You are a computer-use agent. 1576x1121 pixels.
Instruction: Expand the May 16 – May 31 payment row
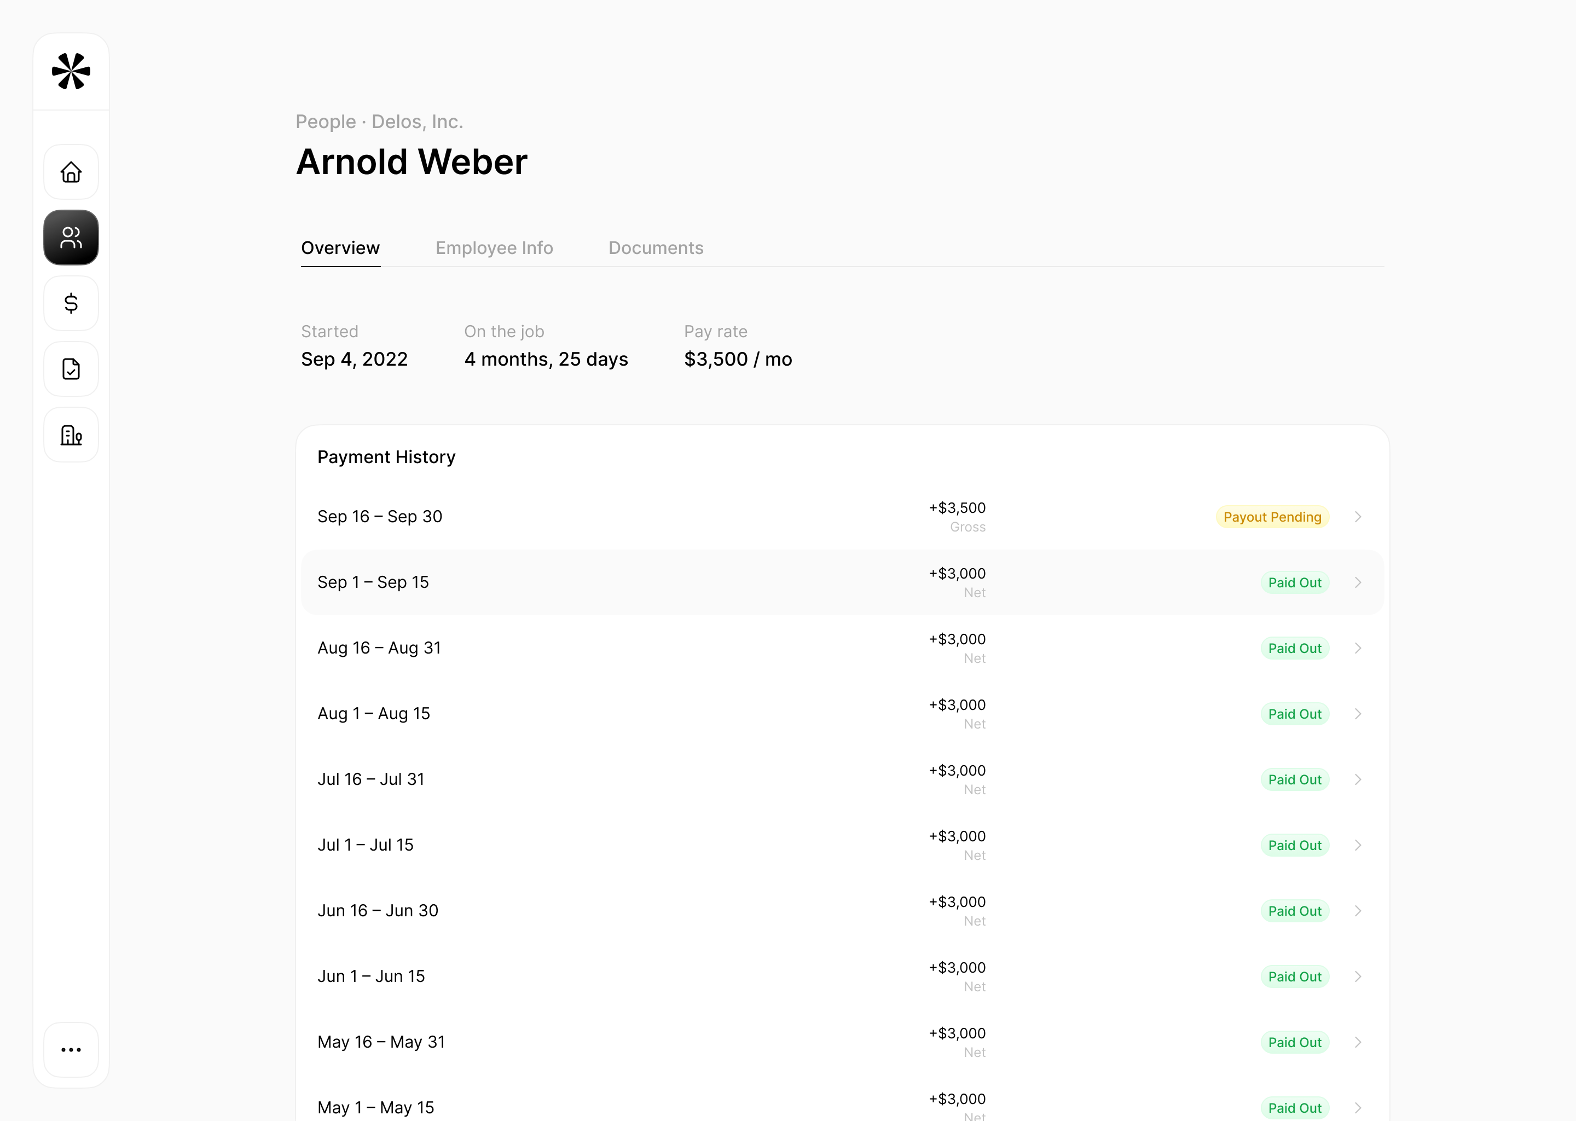pos(1358,1042)
